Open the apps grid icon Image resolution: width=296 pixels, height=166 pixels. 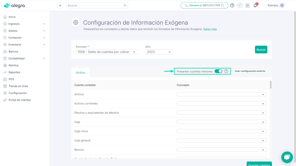pyautogui.click(x=247, y=5)
